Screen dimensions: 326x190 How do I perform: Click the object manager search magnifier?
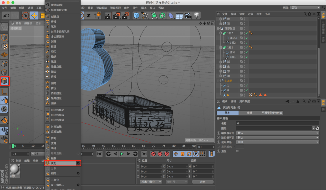tap(305, 14)
